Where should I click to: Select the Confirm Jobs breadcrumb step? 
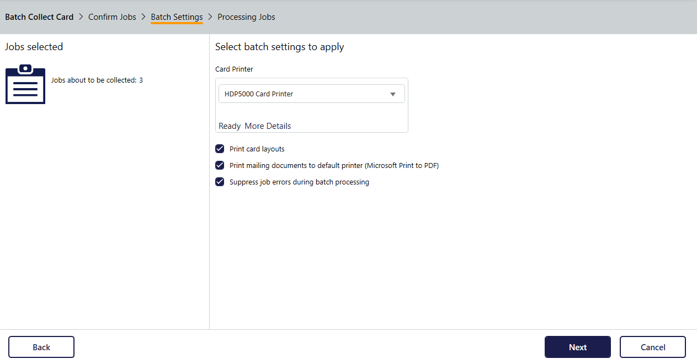pyautogui.click(x=112, y=17)
